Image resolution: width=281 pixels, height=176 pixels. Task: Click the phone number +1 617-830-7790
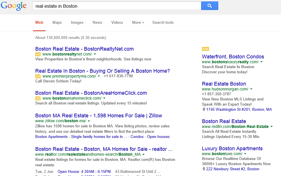tap(118, 76)
